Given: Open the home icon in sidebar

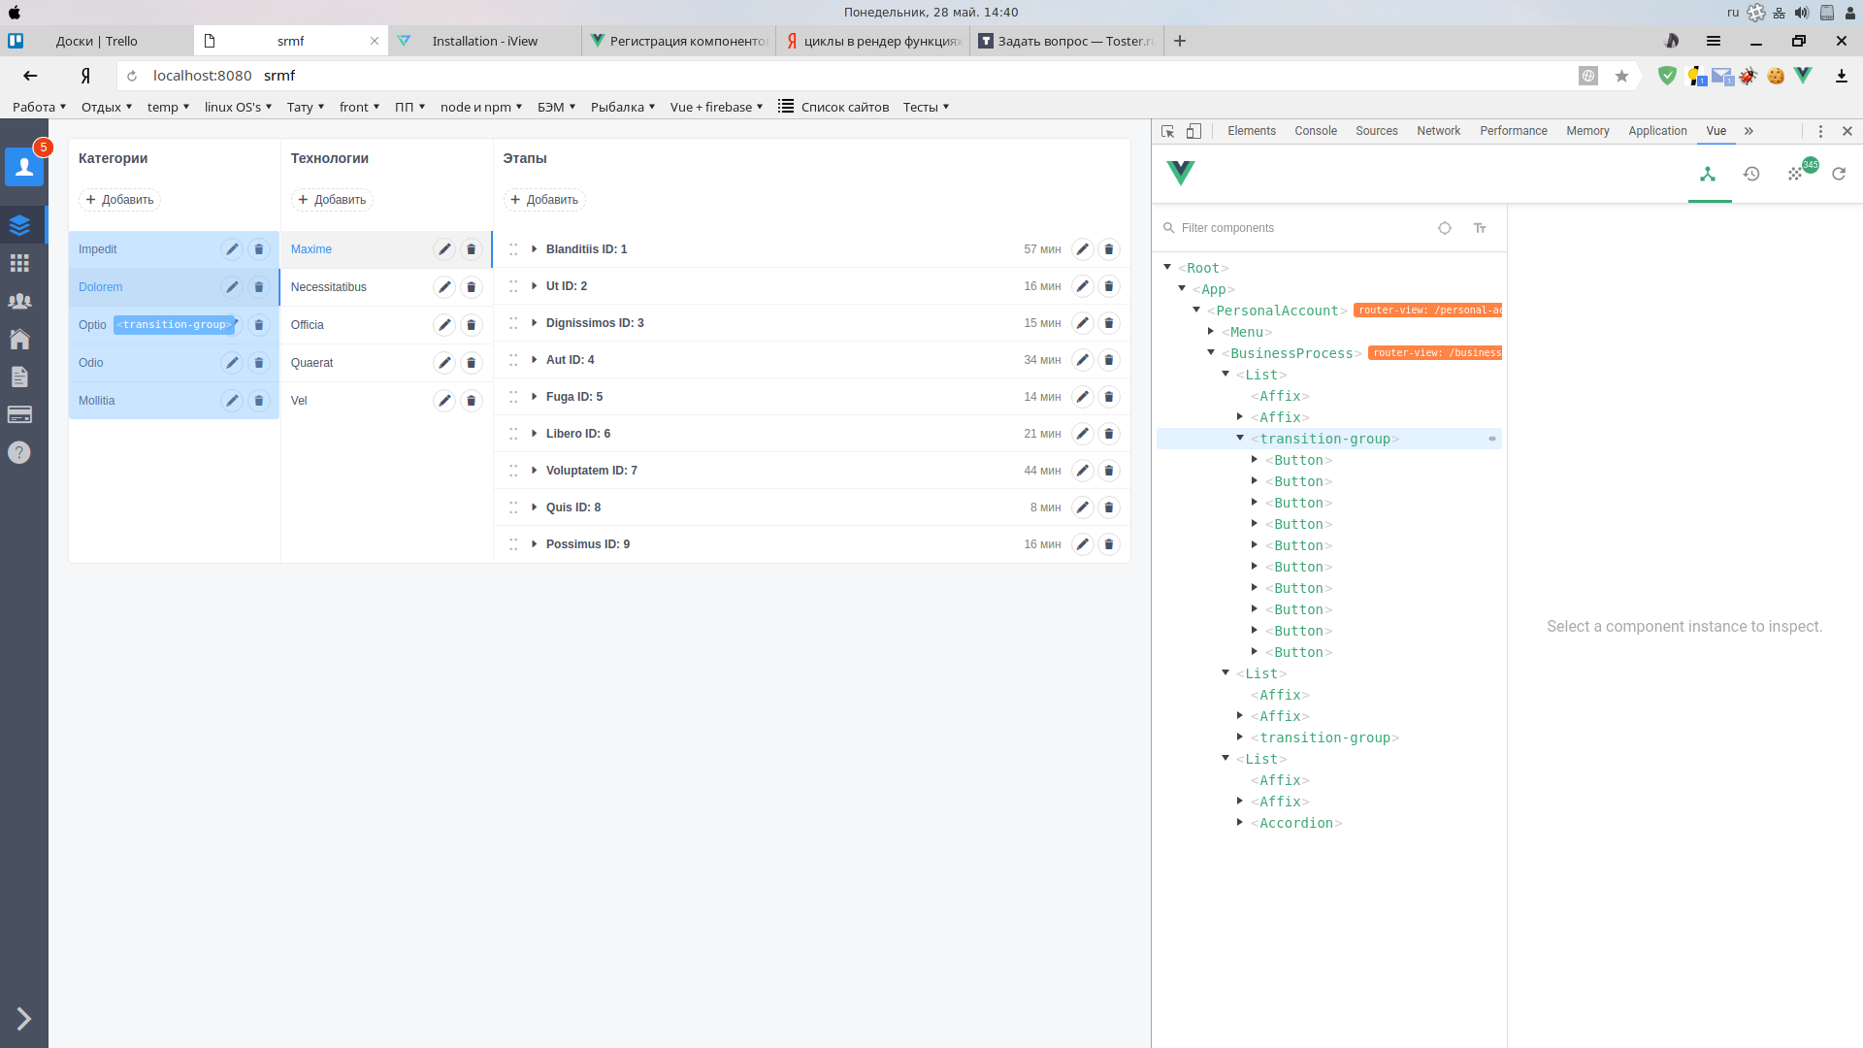Looking at the screenshot, I should (19, 339).
